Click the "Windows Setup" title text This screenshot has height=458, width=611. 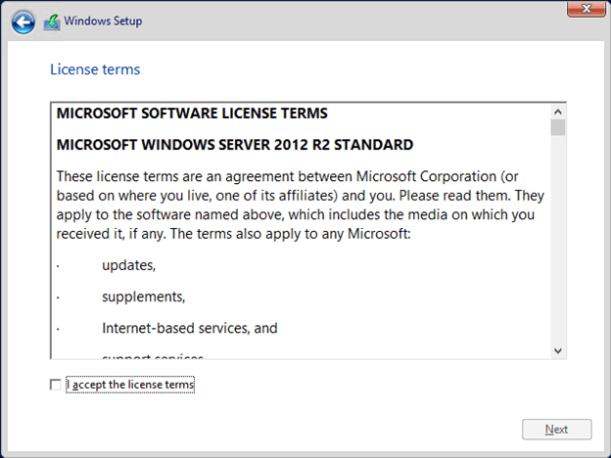click(105, 22)
